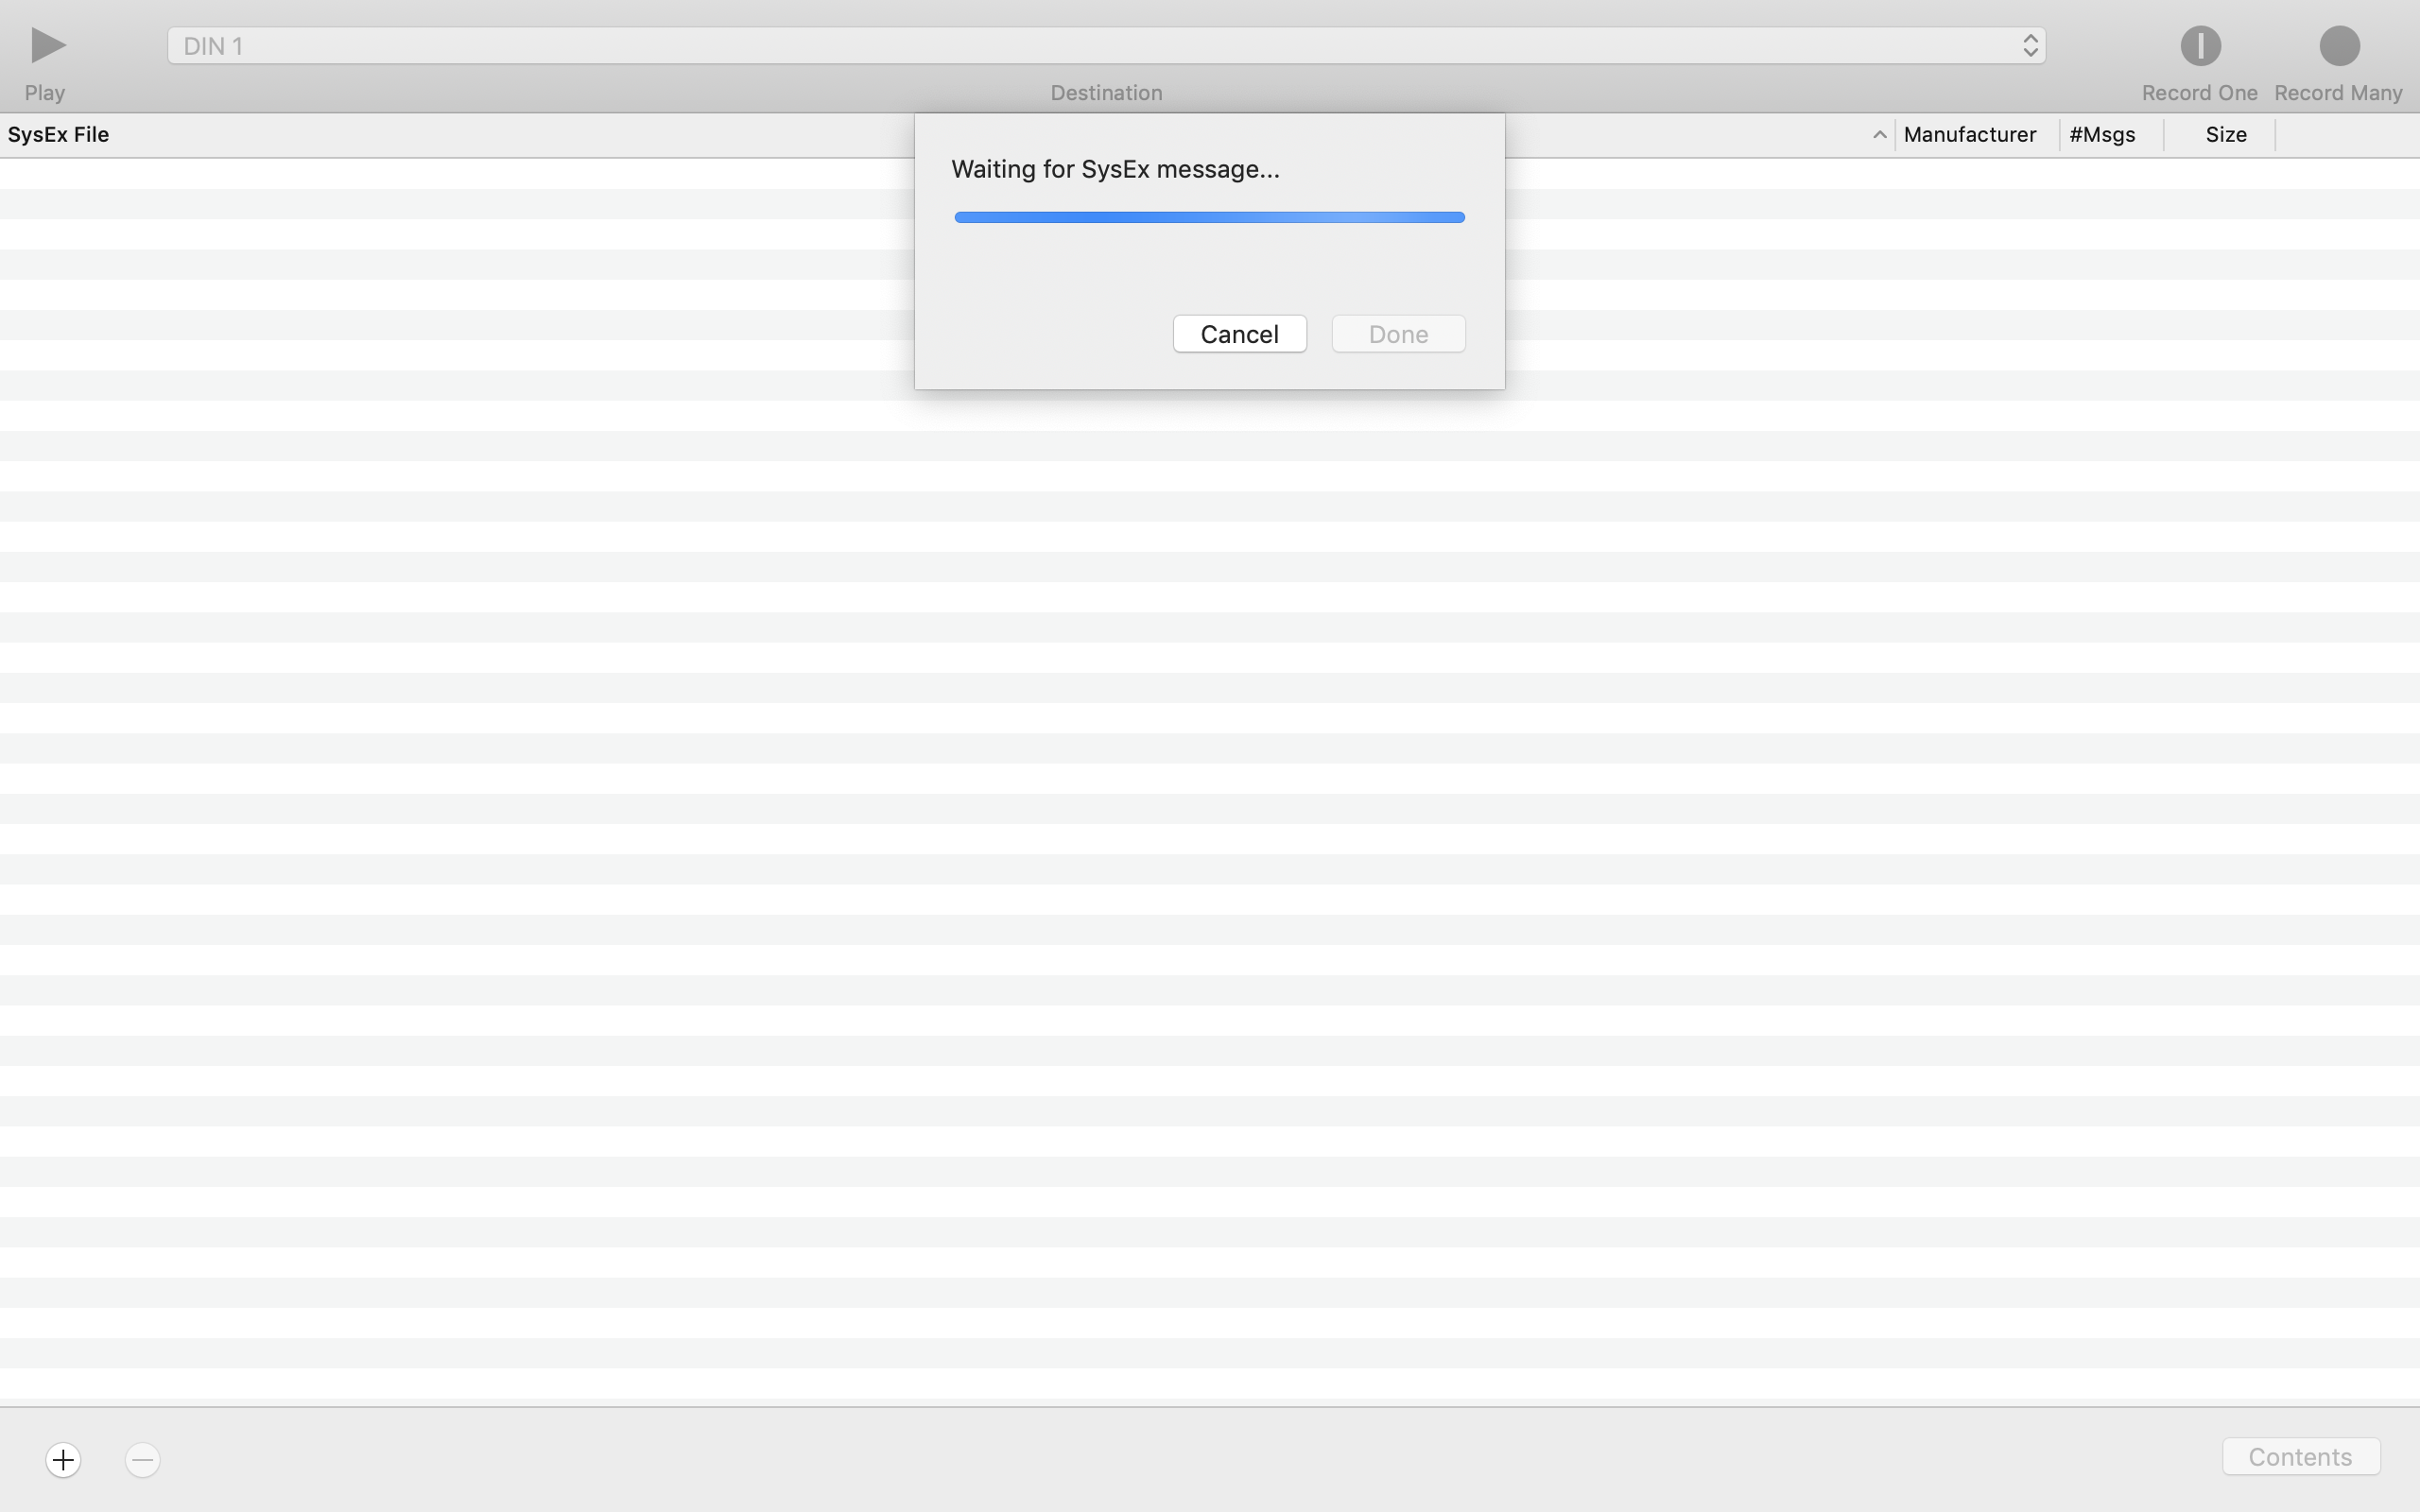
Task: Click the Play triangle icon
Action: pyautogui.click(x=47, y=45)
